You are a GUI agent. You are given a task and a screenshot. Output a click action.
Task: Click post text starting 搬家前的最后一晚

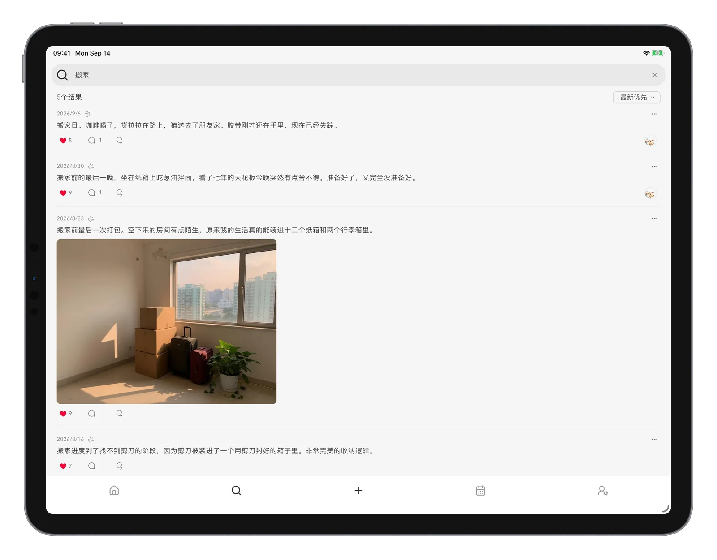[x=238, y=178]
